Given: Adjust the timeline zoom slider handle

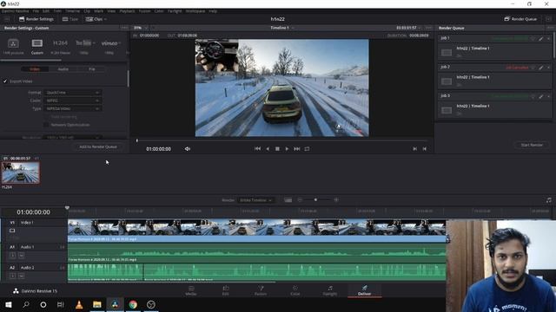Looking at the screenshot, I should point(315,200).
